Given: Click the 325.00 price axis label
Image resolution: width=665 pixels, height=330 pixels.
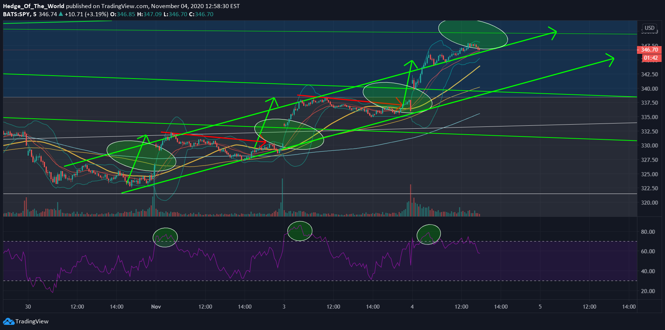Looking at the screenshot, I should point(650,174).
